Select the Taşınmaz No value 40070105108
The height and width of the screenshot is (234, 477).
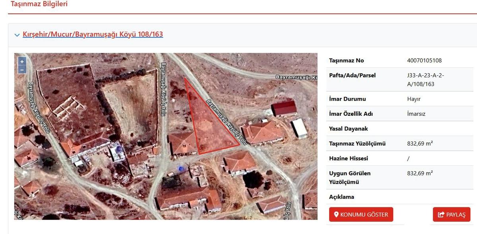pos(424,61)
